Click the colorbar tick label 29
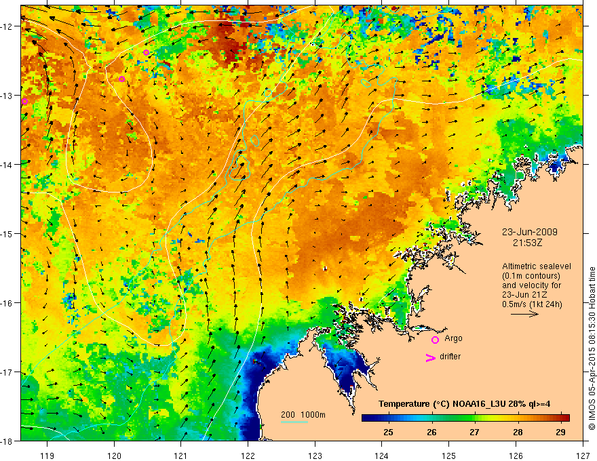Image resolution: width=597 pixels, height=461 pixels. (560, 432)
